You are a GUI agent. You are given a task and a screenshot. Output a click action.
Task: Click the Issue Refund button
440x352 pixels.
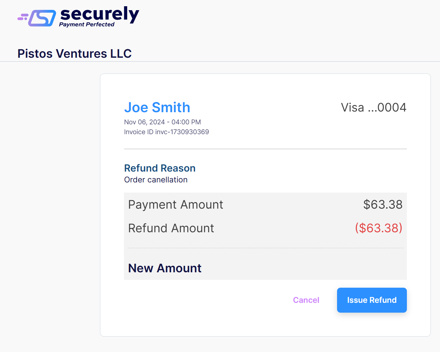click(371, 300)
